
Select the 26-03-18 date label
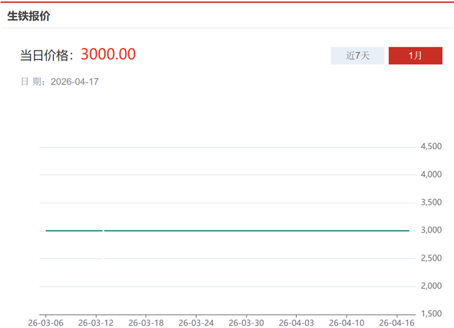pyautogui.click(x=146, y=322)
